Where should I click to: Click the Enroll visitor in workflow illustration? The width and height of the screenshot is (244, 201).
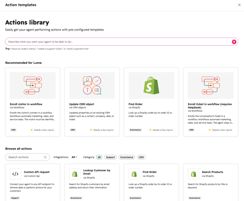pyautogui.click(x=33, y=85)
